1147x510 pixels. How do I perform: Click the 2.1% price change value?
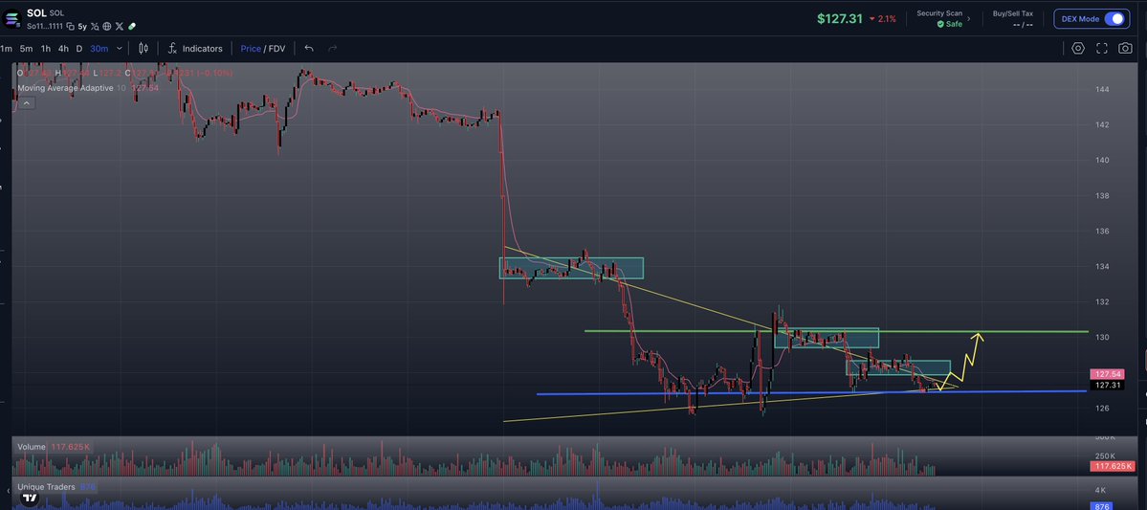click(888, 19)
